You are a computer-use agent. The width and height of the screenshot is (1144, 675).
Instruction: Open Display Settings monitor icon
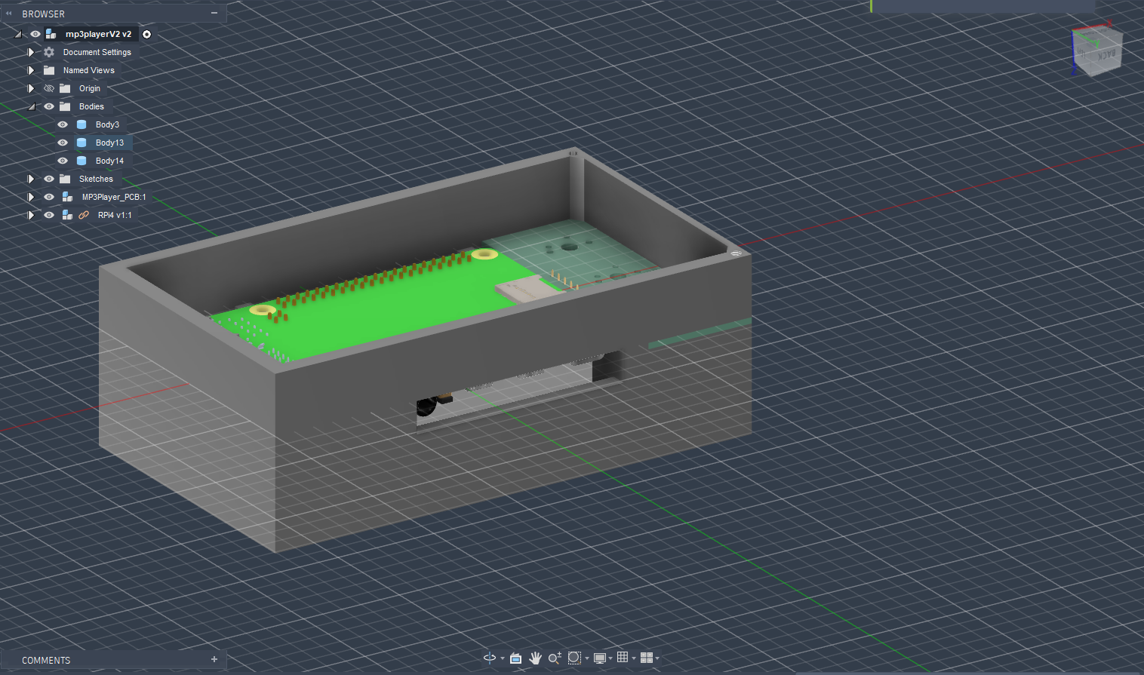(600, 658)
